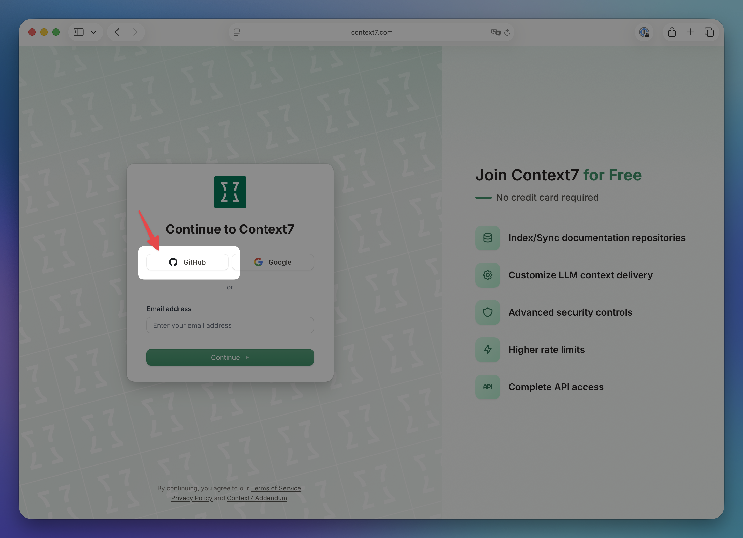Screen dimensions: 743x538
Task: Click the context7.com address bar
Action: pyautogui.click(x=371, y=32)
